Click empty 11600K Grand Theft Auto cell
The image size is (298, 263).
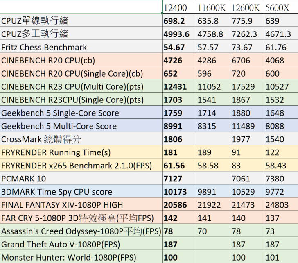213,243
